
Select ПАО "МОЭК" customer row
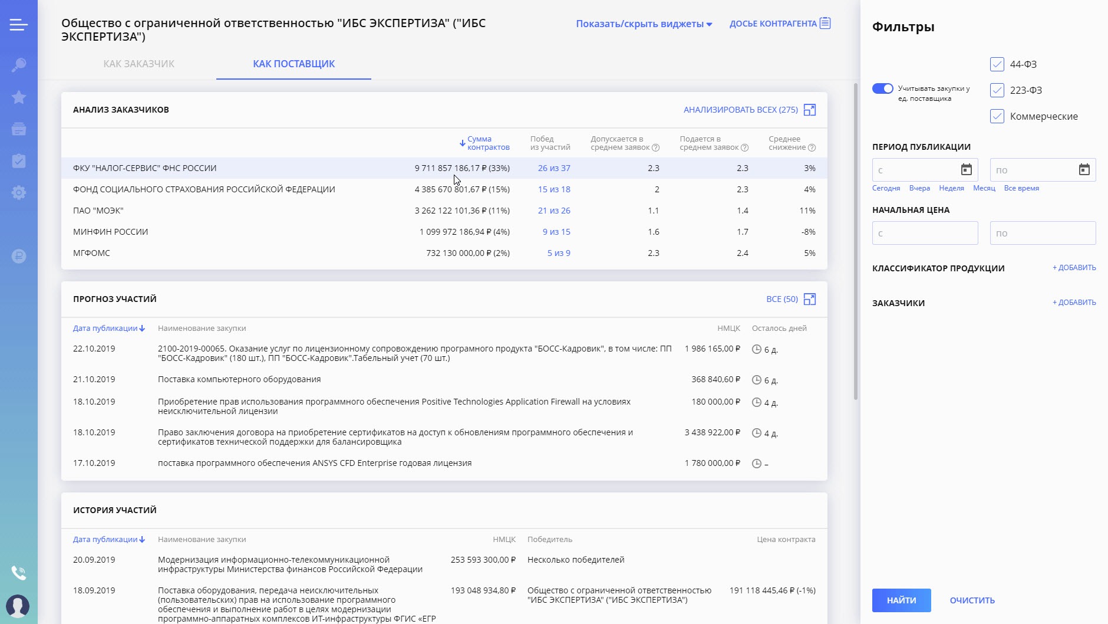444,211
